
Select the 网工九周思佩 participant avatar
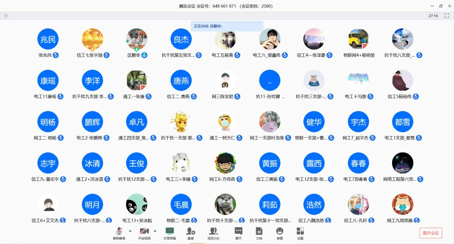(x=402, y=204)
